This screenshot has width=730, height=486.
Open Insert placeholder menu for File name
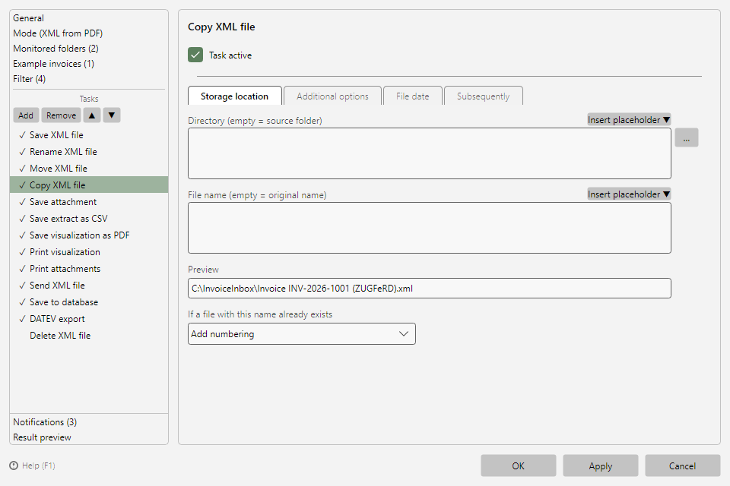(x=629, y=194)
